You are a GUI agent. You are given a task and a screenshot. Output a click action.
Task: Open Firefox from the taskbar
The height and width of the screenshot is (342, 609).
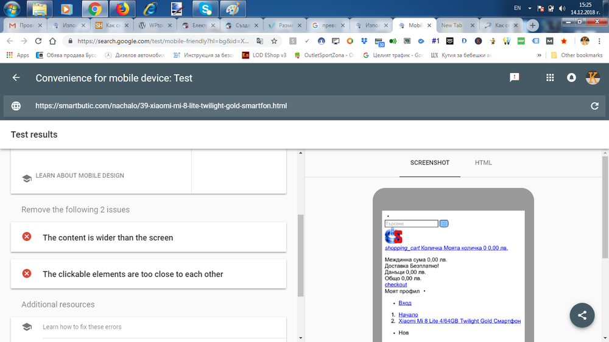[122, 9]
